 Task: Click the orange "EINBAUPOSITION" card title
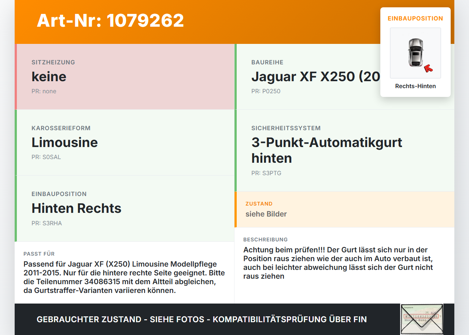[x=416, y=18]
